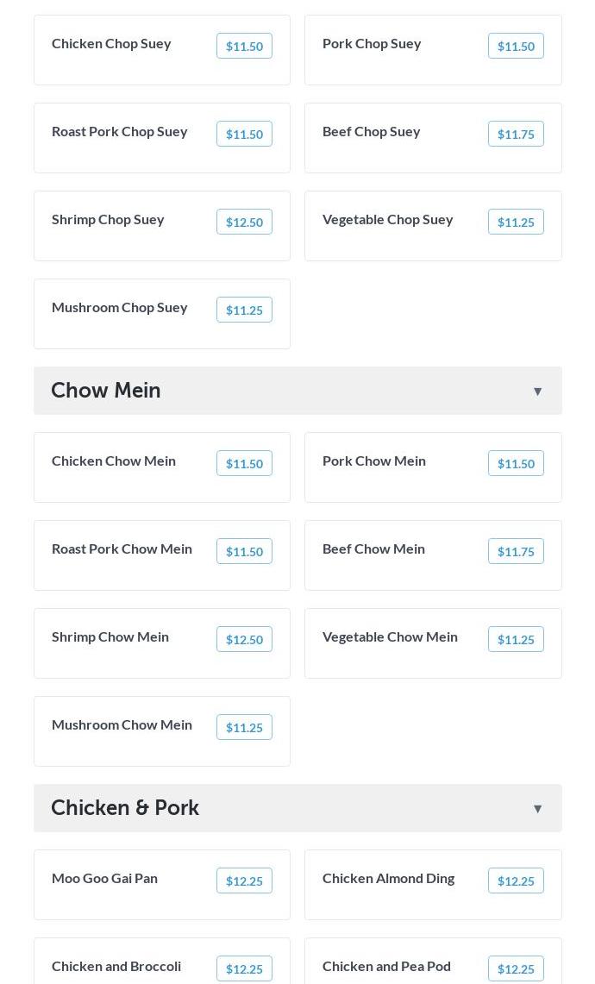595x984 pixels.
Task: Add Mushroom Chow Mein for $11.25
Action: pyautogui.click(x=244, y=727)
